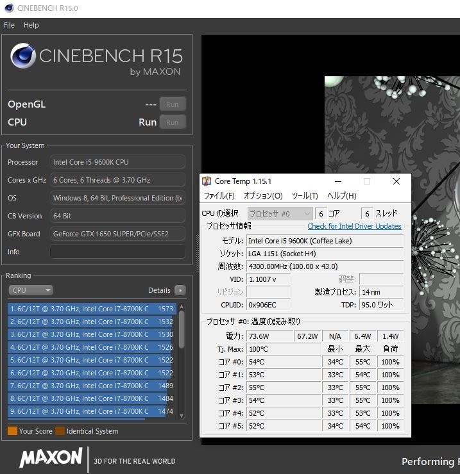Open the ヘルプ(H) menu in Core Temp
Image resolution: width=460 pixels, height=474 pixels.
(x=342, y=196)
